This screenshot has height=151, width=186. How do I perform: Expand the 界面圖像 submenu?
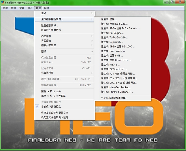coord(65,36)
